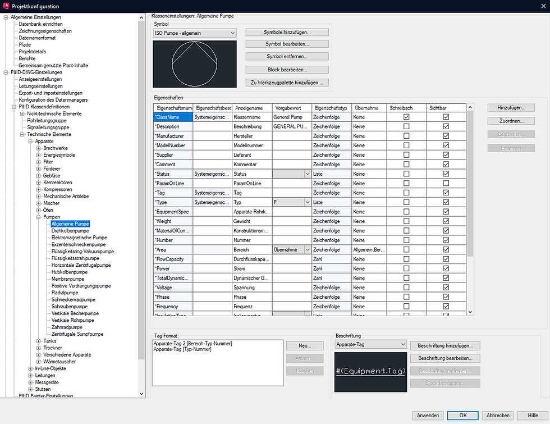Toggle Schreibschutz checkbox for ClassName row
Screen dimensions: 550x424
[406, 117]
